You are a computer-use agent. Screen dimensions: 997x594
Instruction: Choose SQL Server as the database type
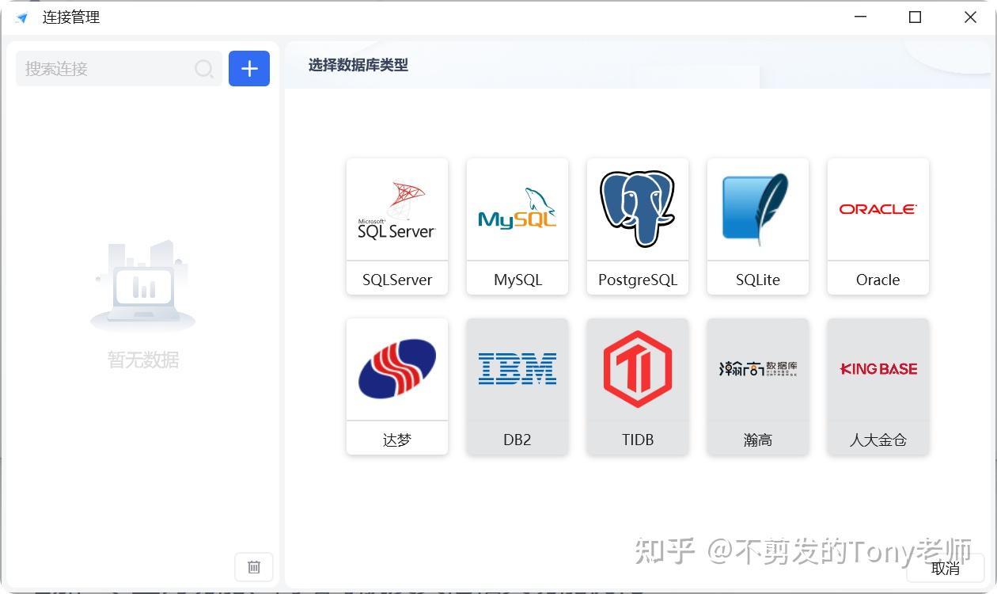396,227
